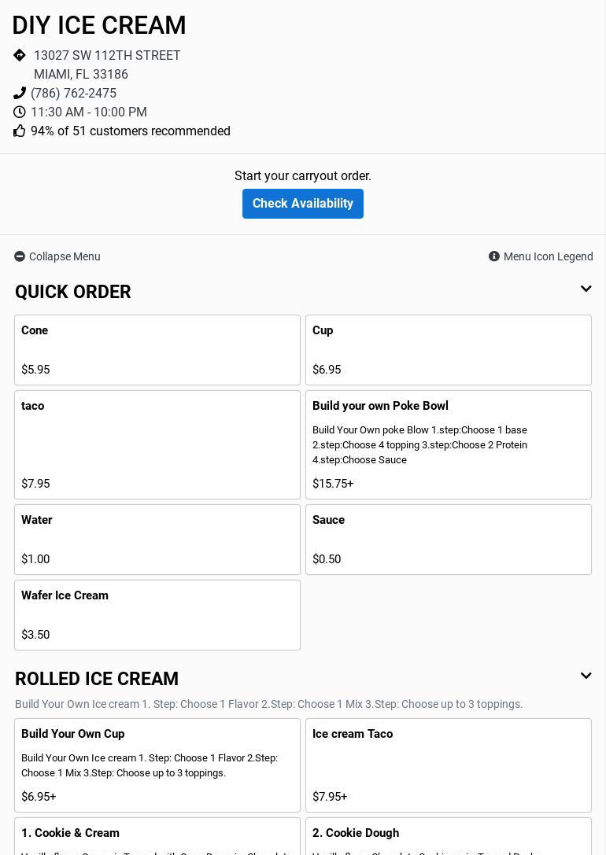The image size is (606, 855).
Task: Open the 13027 SW 112th Street address
Action: tap(107, 56)
